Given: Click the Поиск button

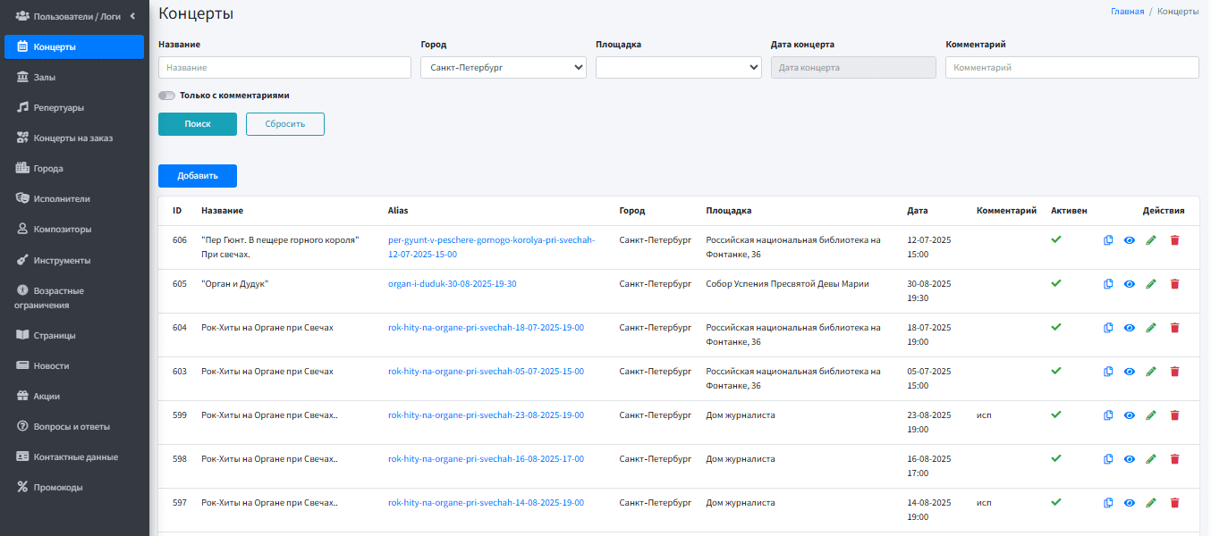Looking at the screenshot, I should click(198, 124).
